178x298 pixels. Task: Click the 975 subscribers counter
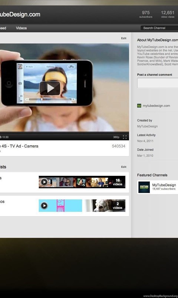coord(146,14)
